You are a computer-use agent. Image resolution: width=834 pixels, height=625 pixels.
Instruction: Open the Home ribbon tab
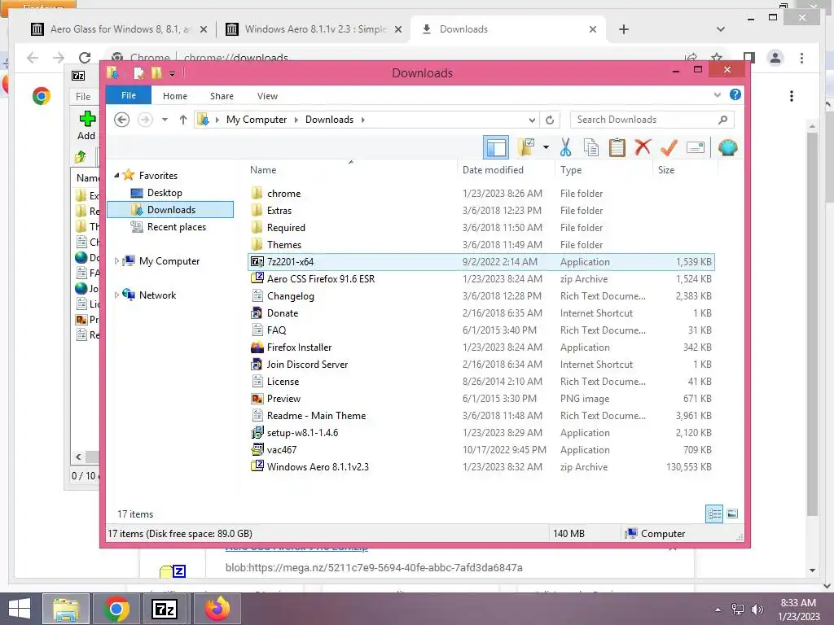pyautogui.click(x=175, y=96)
